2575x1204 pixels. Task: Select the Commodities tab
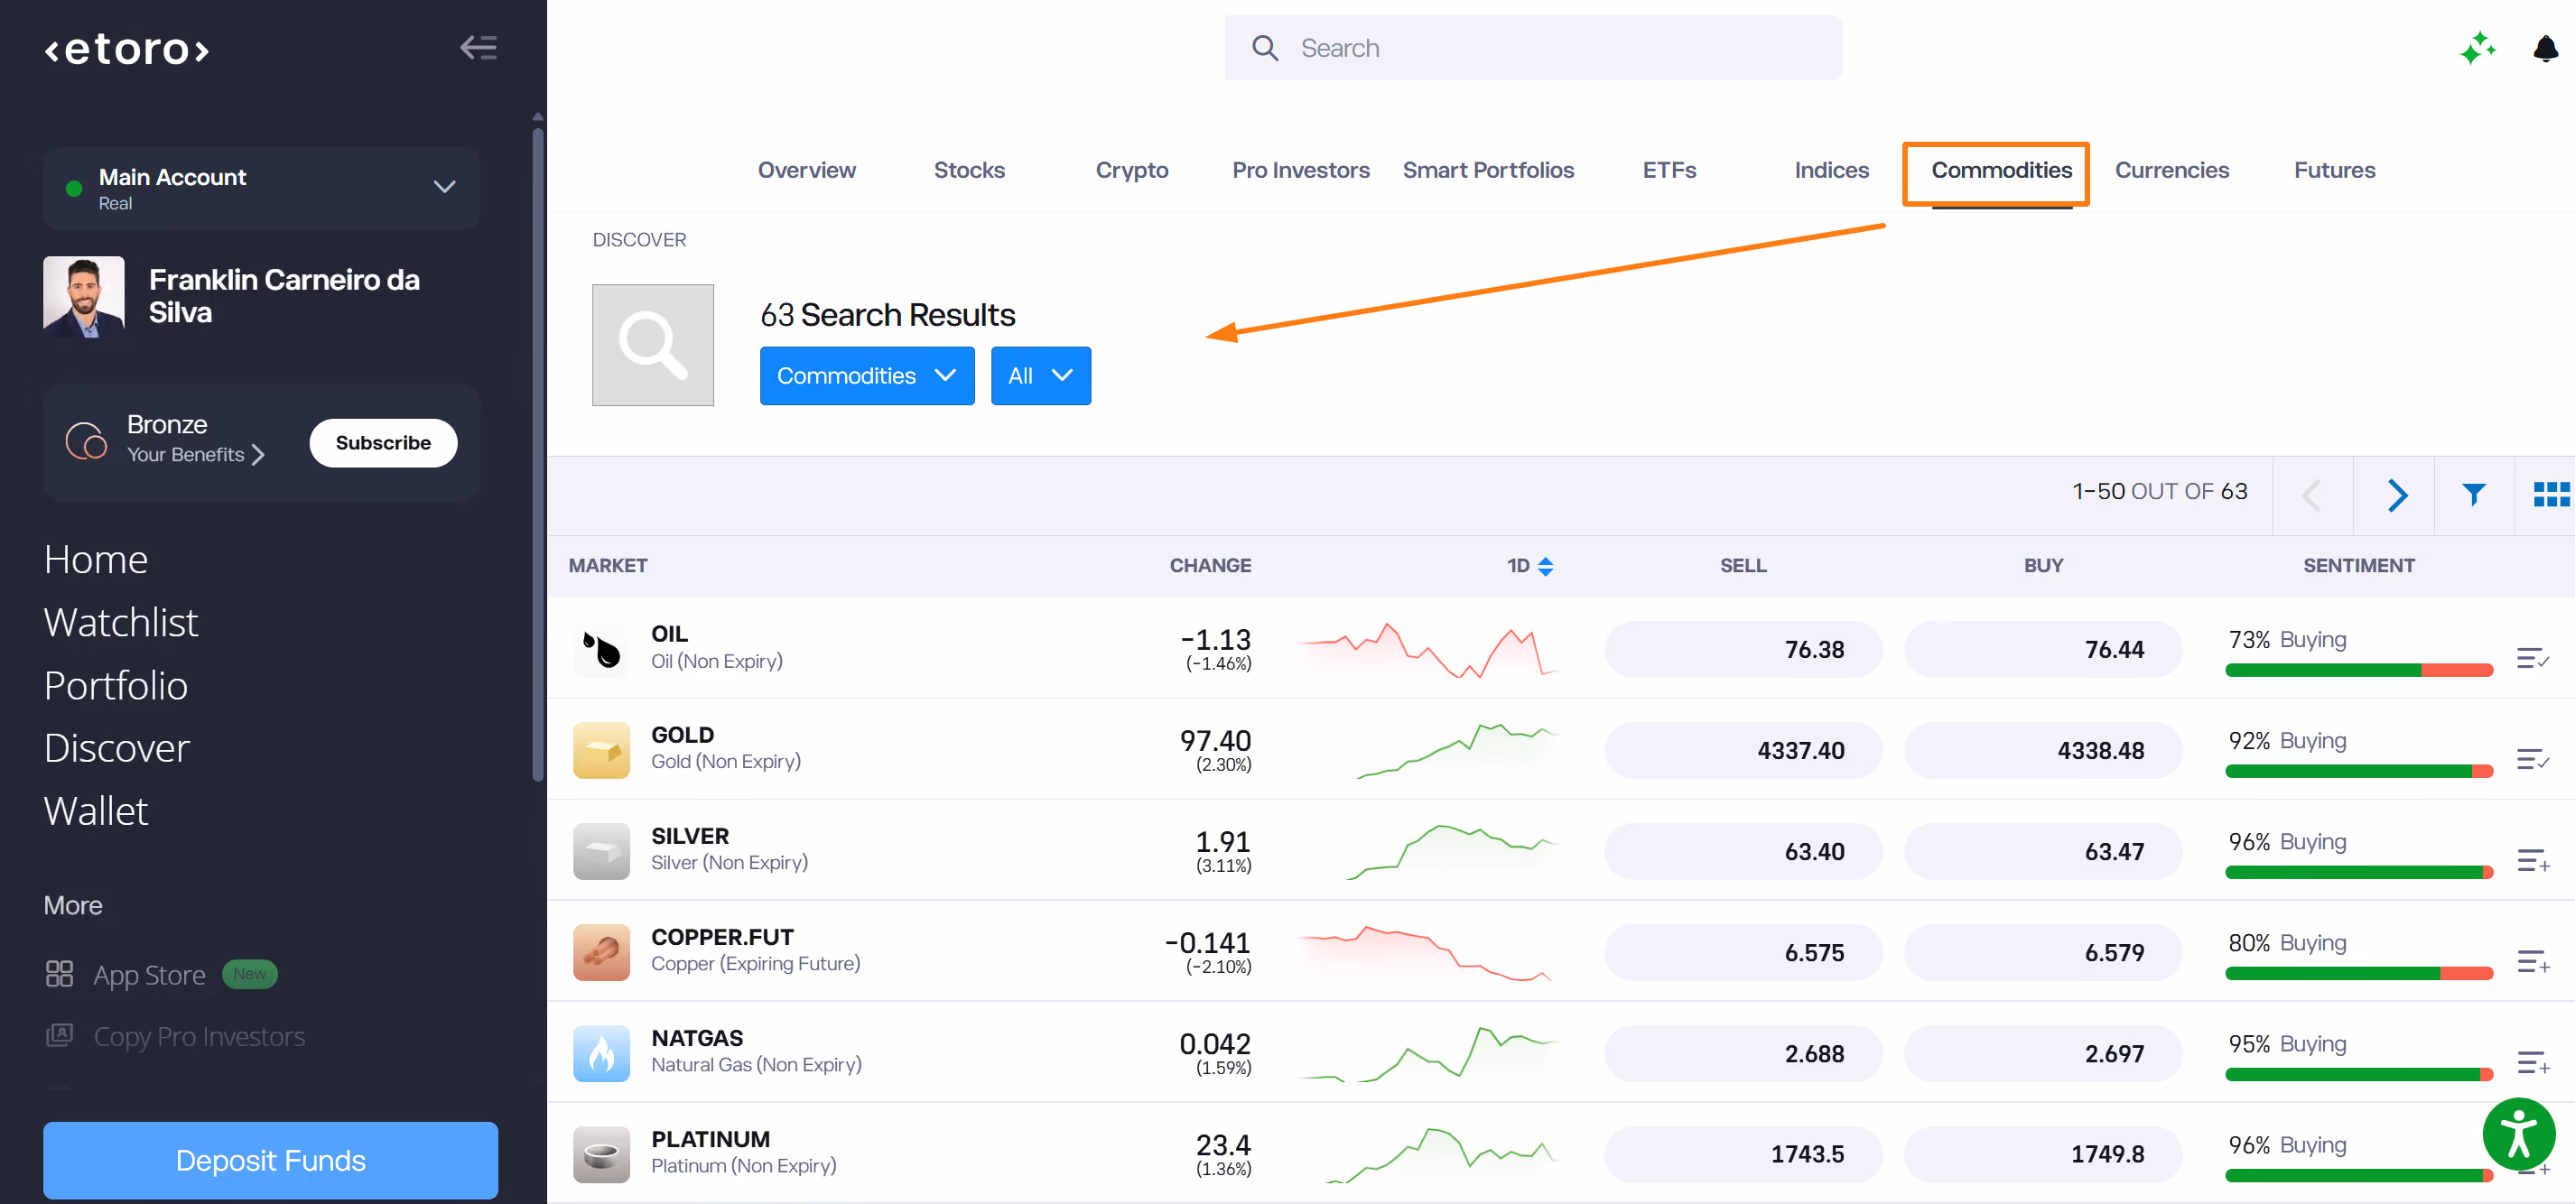2001,170
